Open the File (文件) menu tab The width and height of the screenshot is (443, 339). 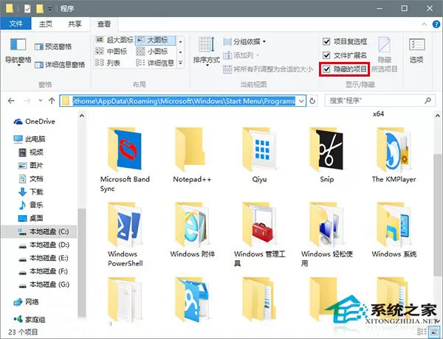(16, 24)
